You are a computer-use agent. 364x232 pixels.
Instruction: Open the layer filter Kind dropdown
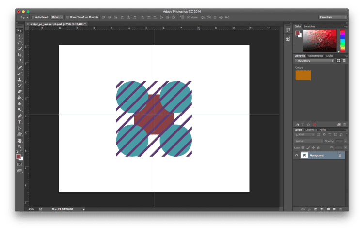304,135
